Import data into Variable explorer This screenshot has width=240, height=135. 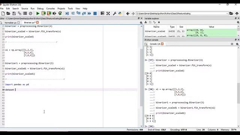[146, 22]
